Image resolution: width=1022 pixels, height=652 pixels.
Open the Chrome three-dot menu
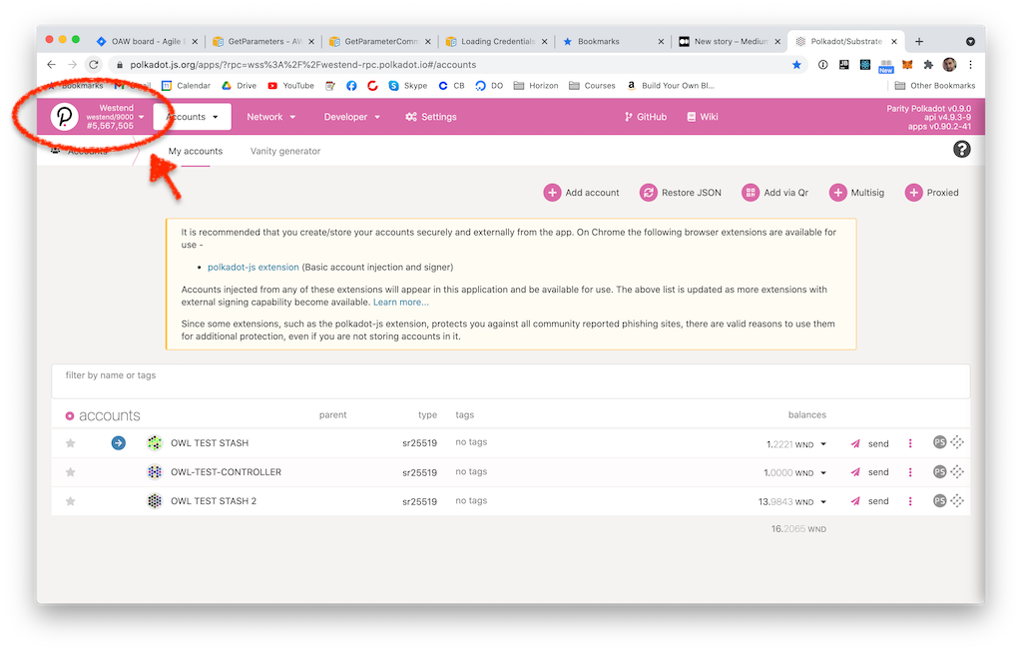(970, 65)
